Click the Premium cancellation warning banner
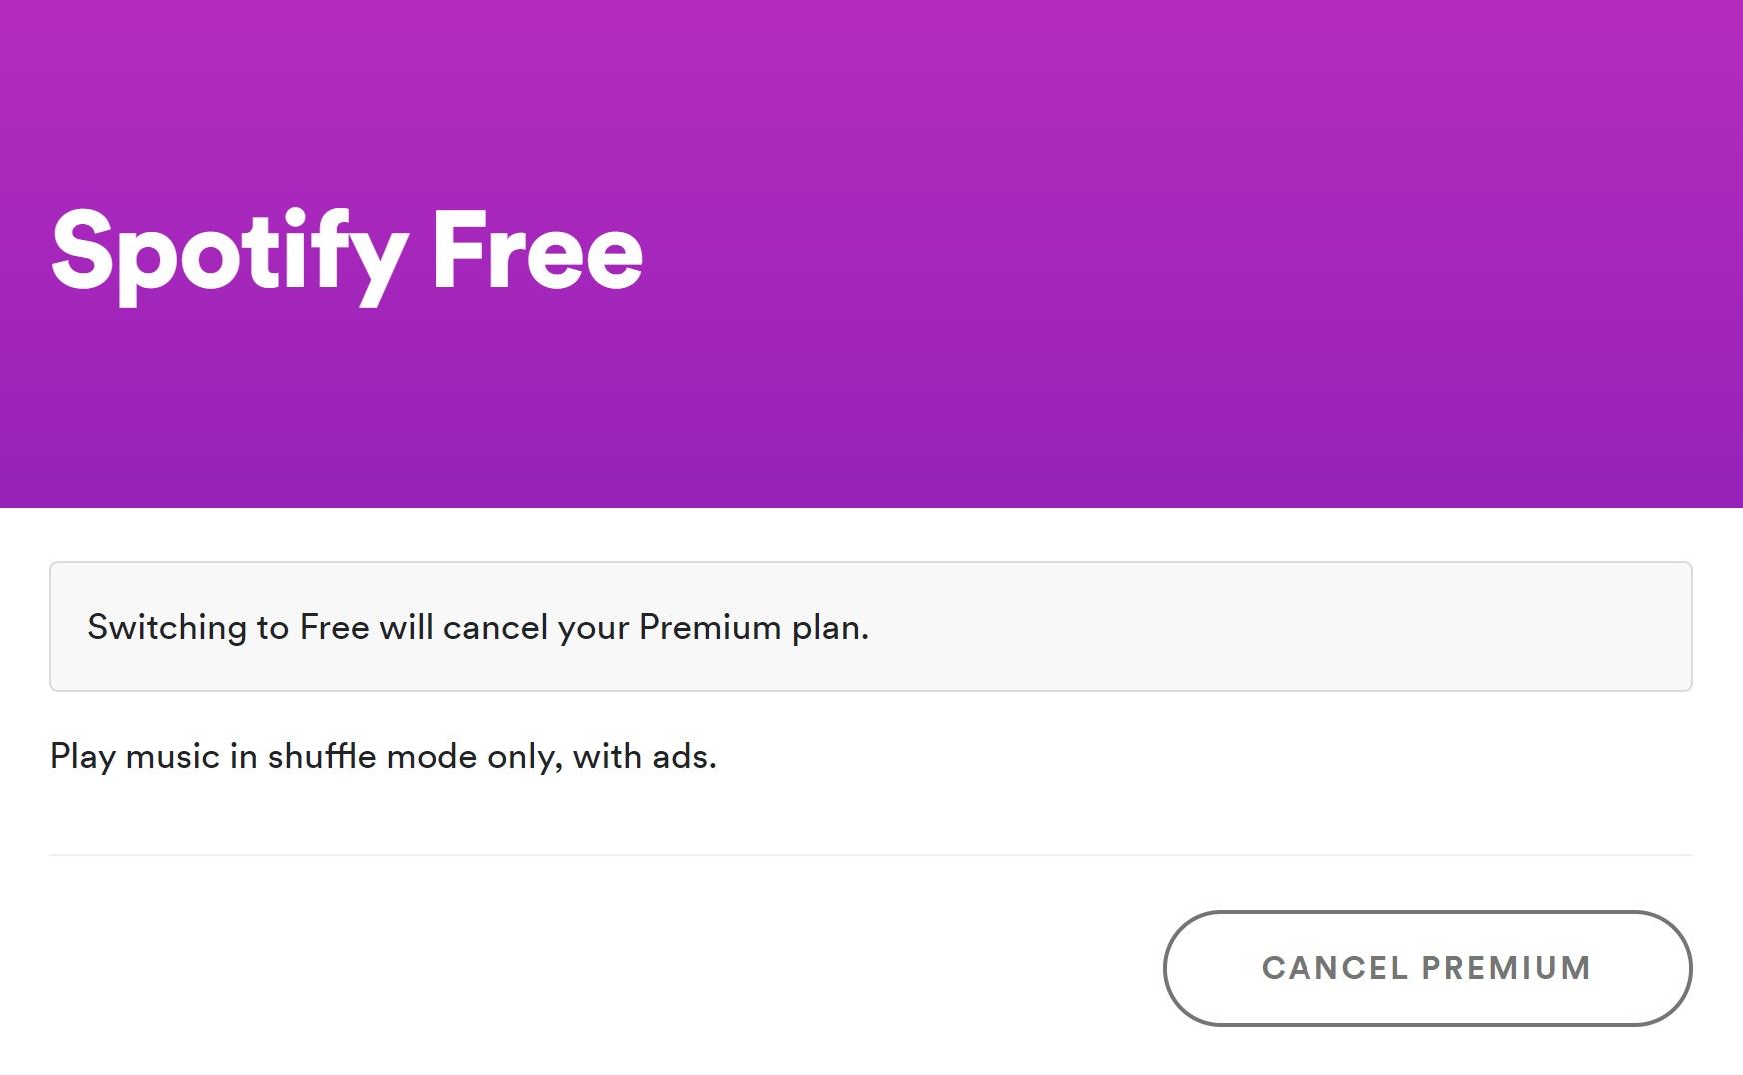The width and height of the screenshot is (1743, 1075). point(869,626)
